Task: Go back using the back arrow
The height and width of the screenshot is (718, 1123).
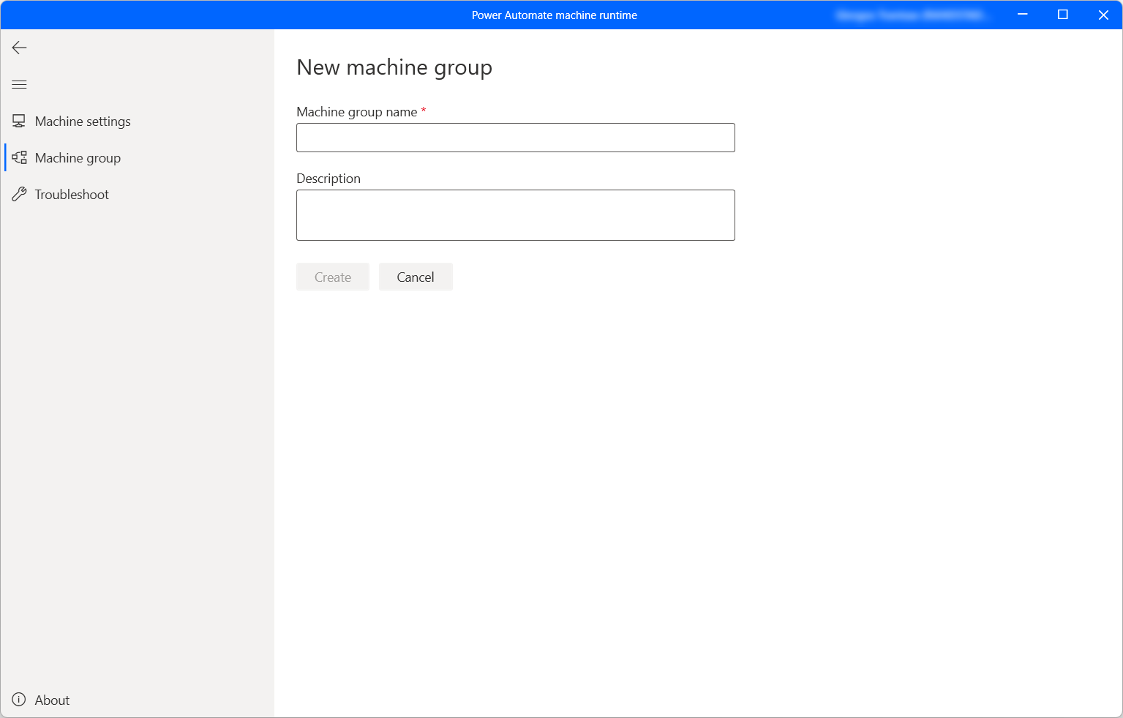Action: [20, 48]
